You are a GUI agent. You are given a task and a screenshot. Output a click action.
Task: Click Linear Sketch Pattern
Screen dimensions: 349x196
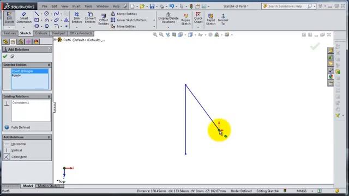[129, 20]
